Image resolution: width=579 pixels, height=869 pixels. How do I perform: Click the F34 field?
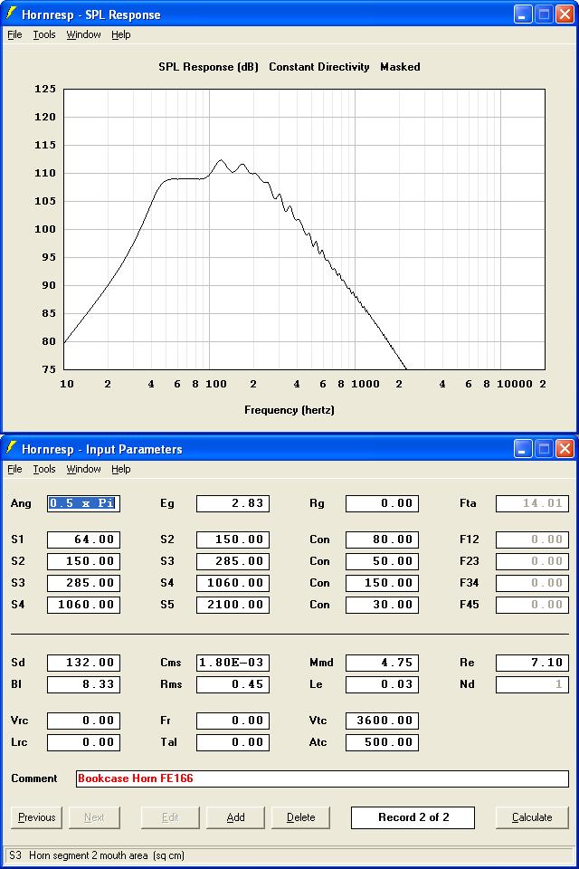coord(532,582)
